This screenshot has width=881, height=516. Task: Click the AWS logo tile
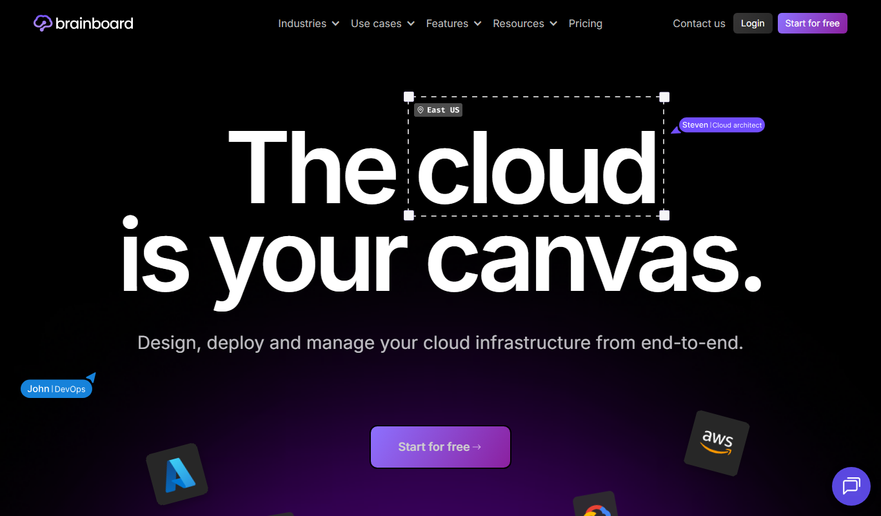[717, 443]
